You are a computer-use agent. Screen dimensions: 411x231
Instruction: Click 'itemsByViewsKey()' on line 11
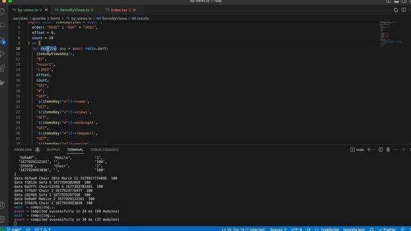coord(54,54)
